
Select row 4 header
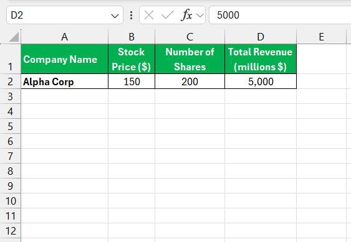tap(11, 111)
